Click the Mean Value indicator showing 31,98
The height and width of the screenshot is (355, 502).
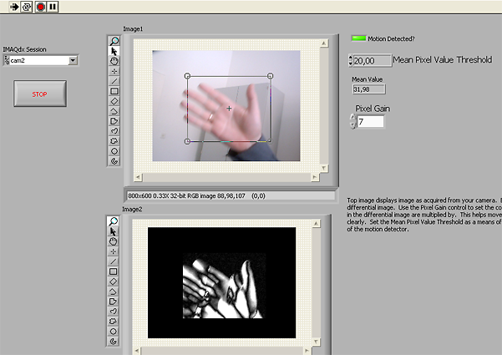pos(369,89)
